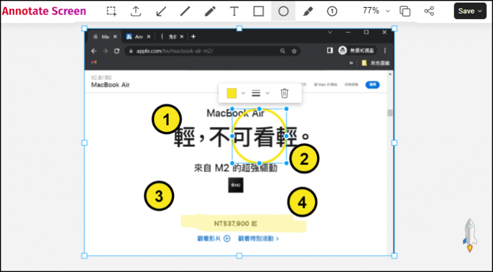Image resolution: width=493 pixels, height=272 pixels.
Task: Select the capture region tool
Action: (x=111, y=12)
